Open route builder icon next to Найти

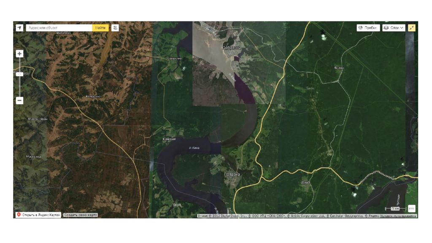(115, 28)
